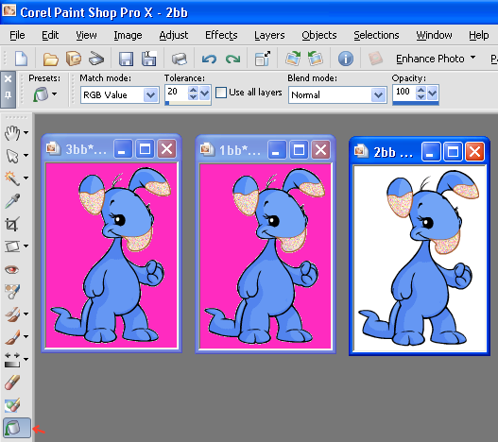Choose the Dropper eyedropper tool
498x442 pixels.
12,201
